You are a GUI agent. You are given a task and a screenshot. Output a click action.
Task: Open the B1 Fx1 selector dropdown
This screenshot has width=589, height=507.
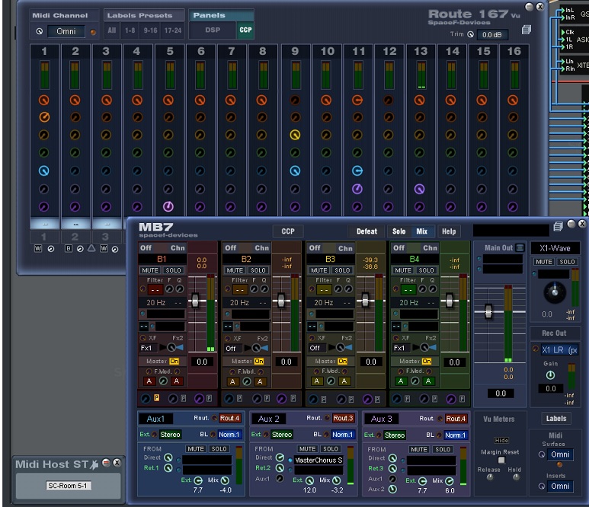(149, 348)
